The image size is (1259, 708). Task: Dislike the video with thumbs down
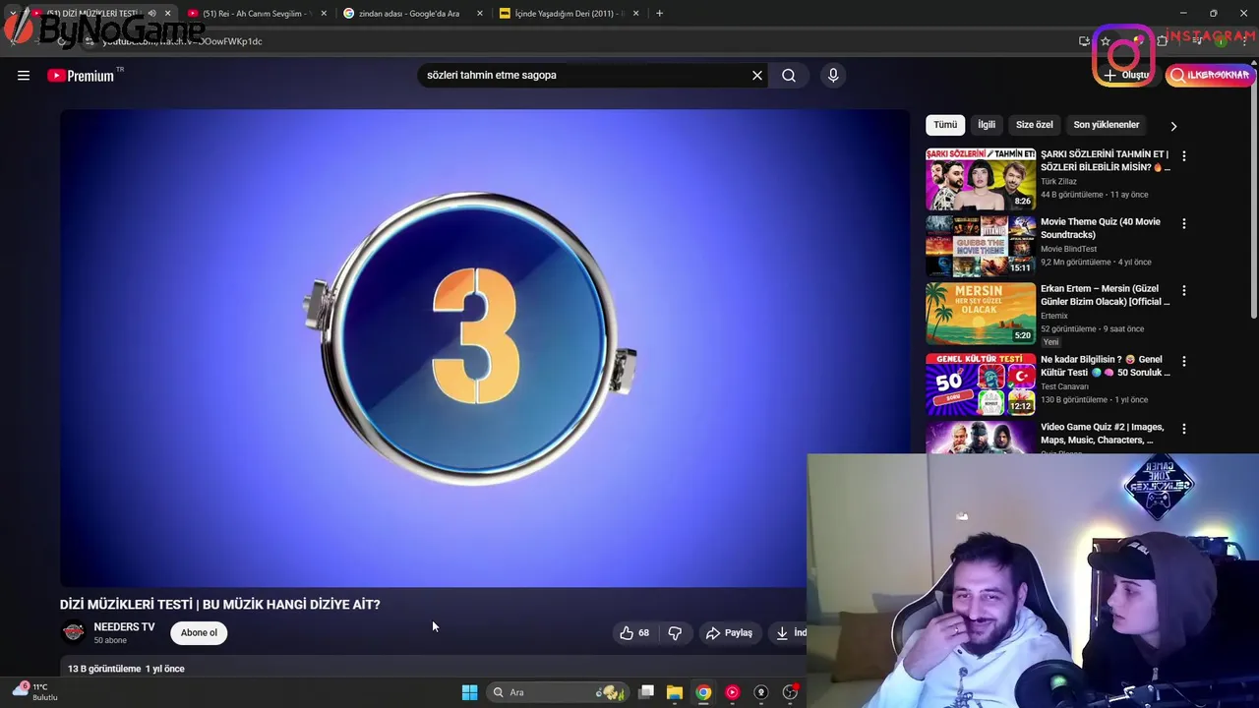(x=675, y=633)
